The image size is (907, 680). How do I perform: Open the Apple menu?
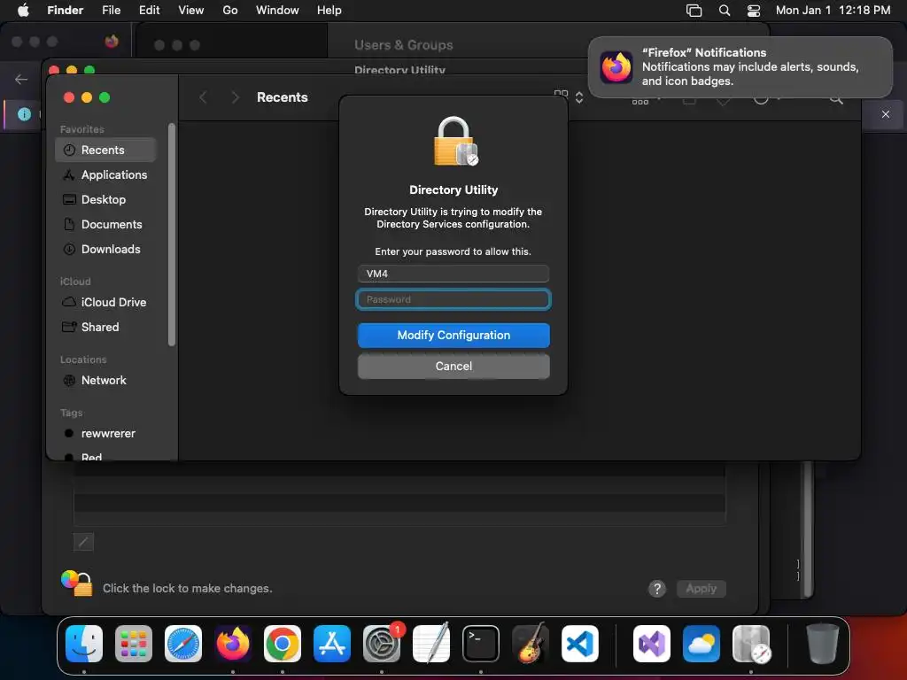(23, 10)
